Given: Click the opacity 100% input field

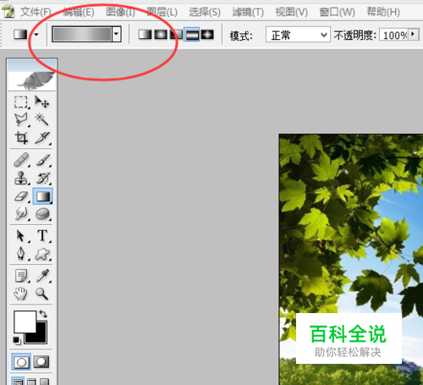Looking at the screenshot, I should tap(394, 35).
